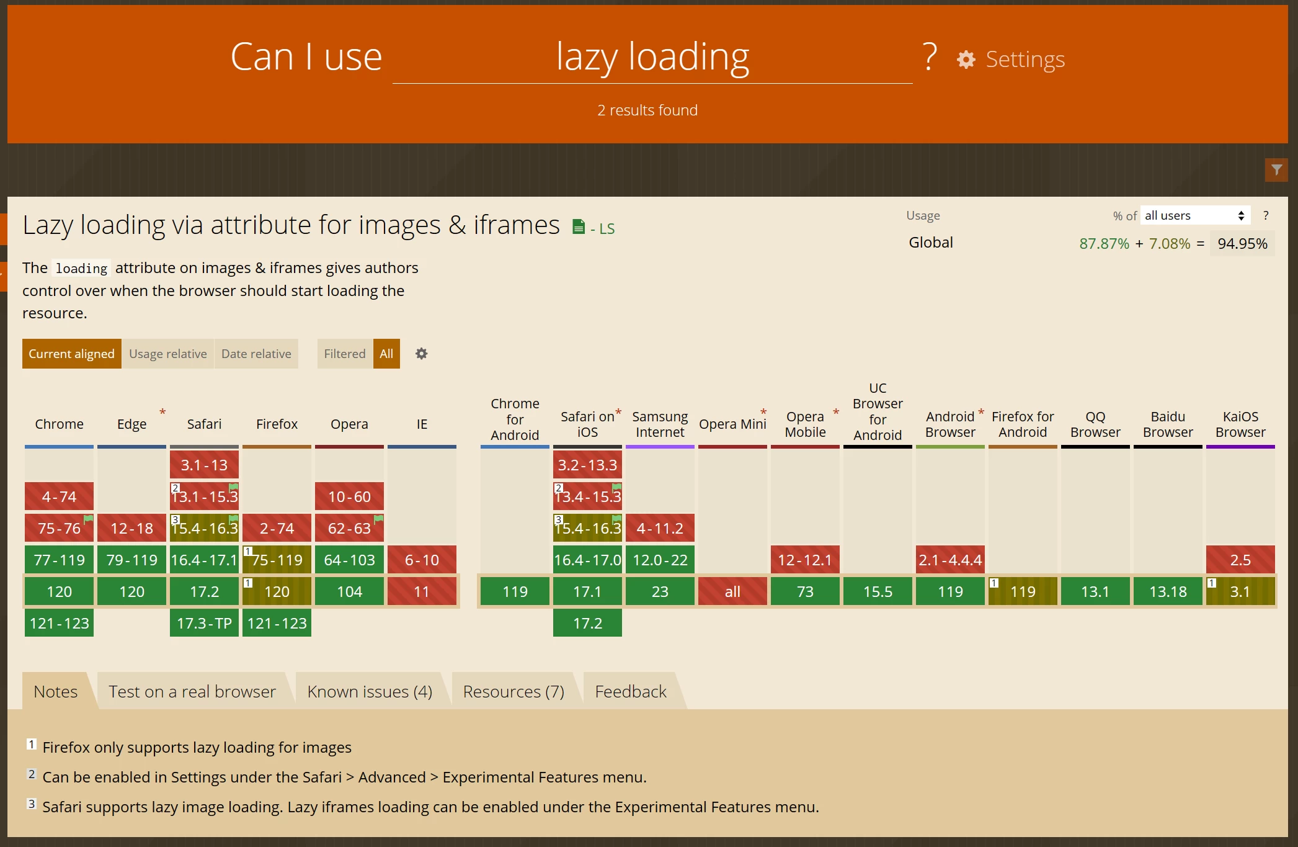
Task: Click the Opera Mini footnote asterisk
Action: pyautogui.click(x=763, y=412)
